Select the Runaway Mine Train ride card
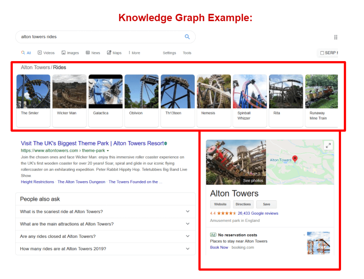This screenshot has height=279, width=364. coord(322,100)
